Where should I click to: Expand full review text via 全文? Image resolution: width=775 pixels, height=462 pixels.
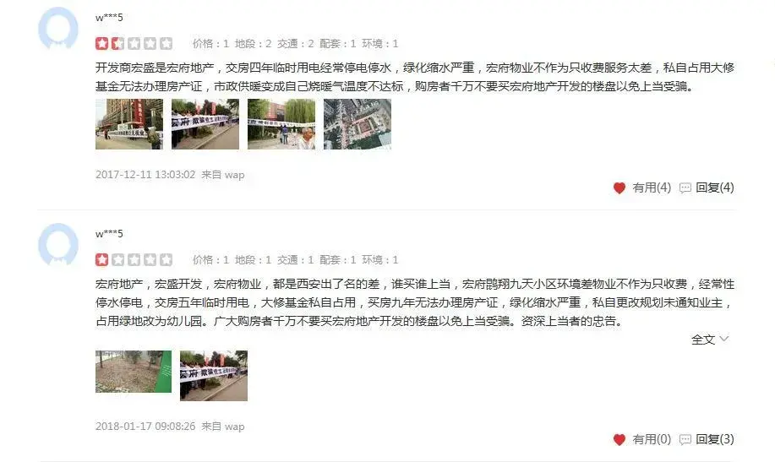click(x=709, y=340)
